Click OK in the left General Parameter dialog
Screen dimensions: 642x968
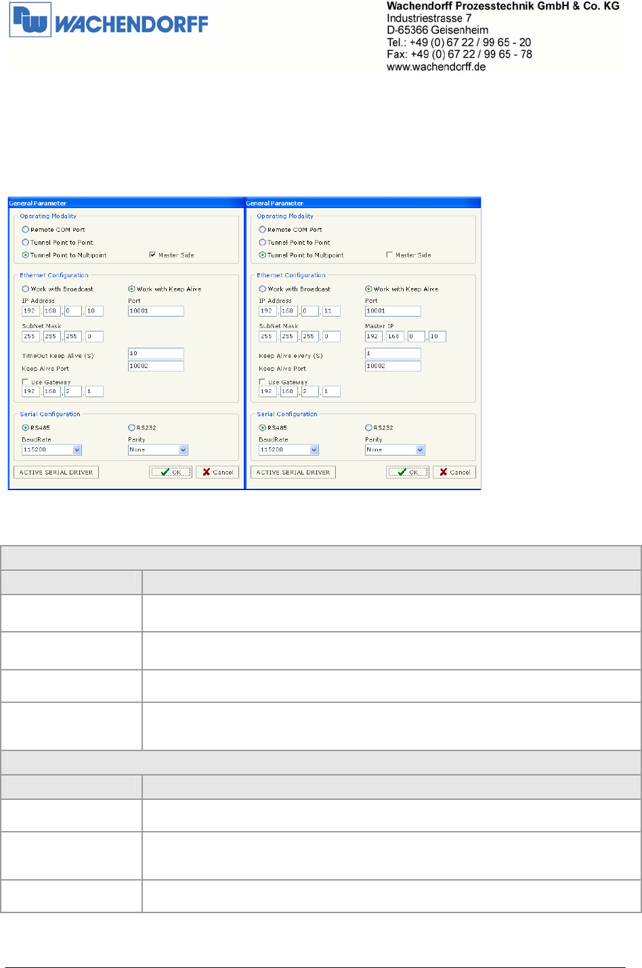(171, 472)
